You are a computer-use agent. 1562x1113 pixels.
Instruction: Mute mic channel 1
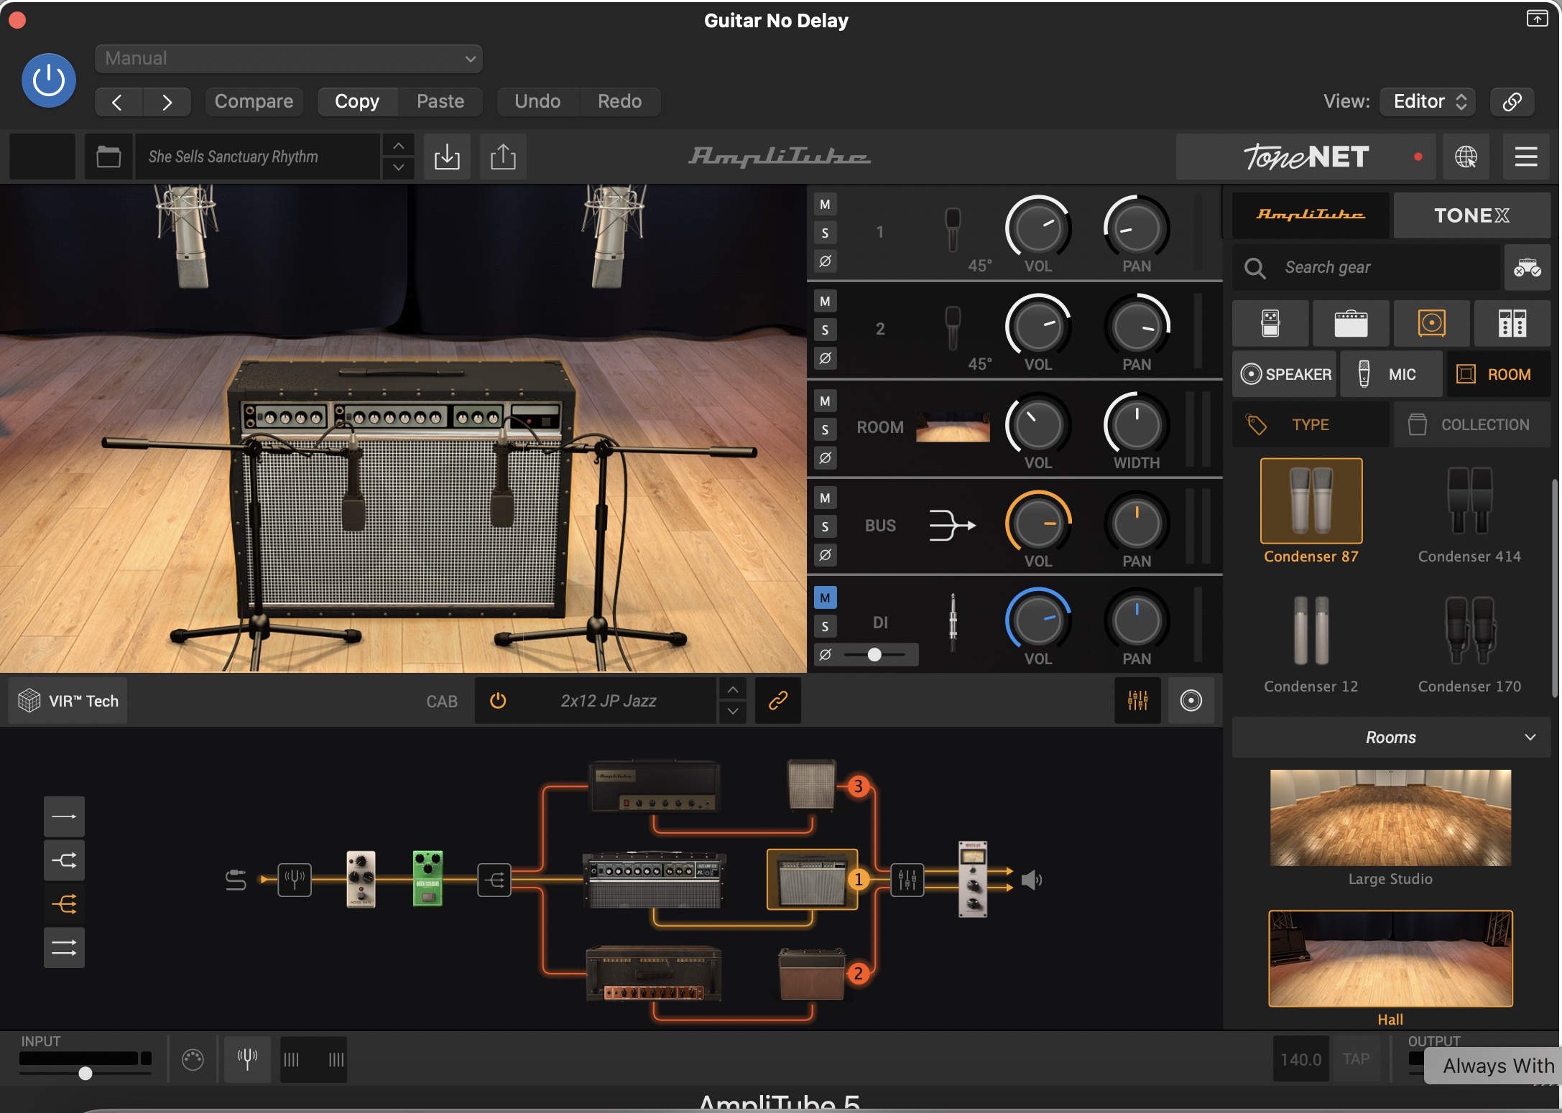point(825,205)
